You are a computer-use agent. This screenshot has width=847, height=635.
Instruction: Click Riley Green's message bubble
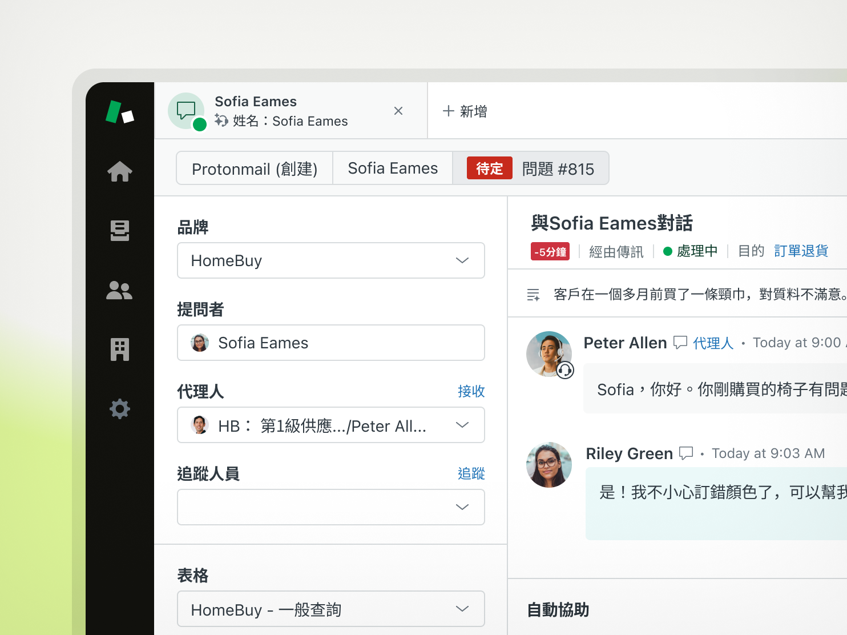(x=716, y=504)
